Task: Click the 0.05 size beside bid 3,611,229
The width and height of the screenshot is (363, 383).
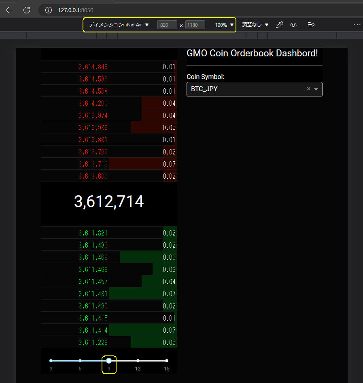Action: click(169, 342)
